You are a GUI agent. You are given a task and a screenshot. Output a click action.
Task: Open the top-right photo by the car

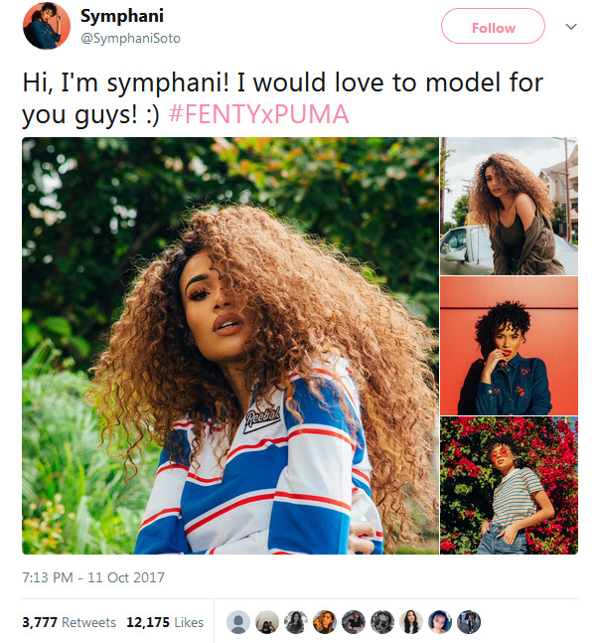point(510,206)
